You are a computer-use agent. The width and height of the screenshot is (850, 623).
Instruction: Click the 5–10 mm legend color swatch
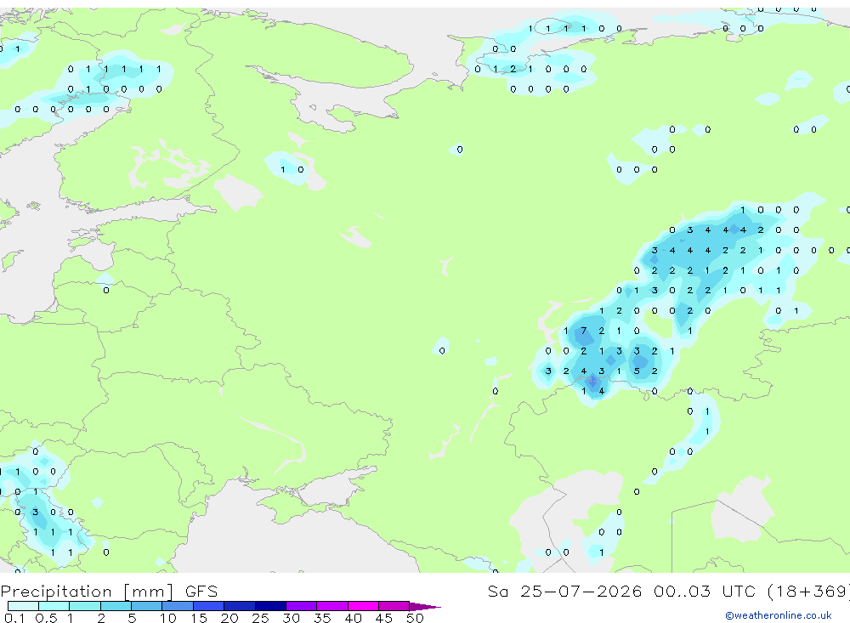click(x=146, y=606)
